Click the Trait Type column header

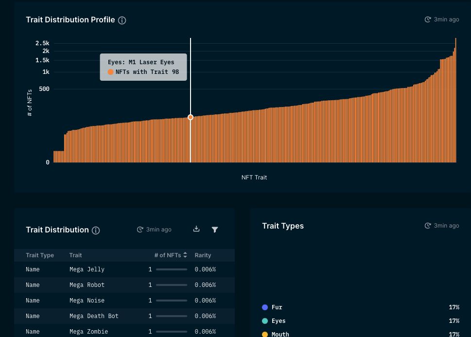(40, 255)
